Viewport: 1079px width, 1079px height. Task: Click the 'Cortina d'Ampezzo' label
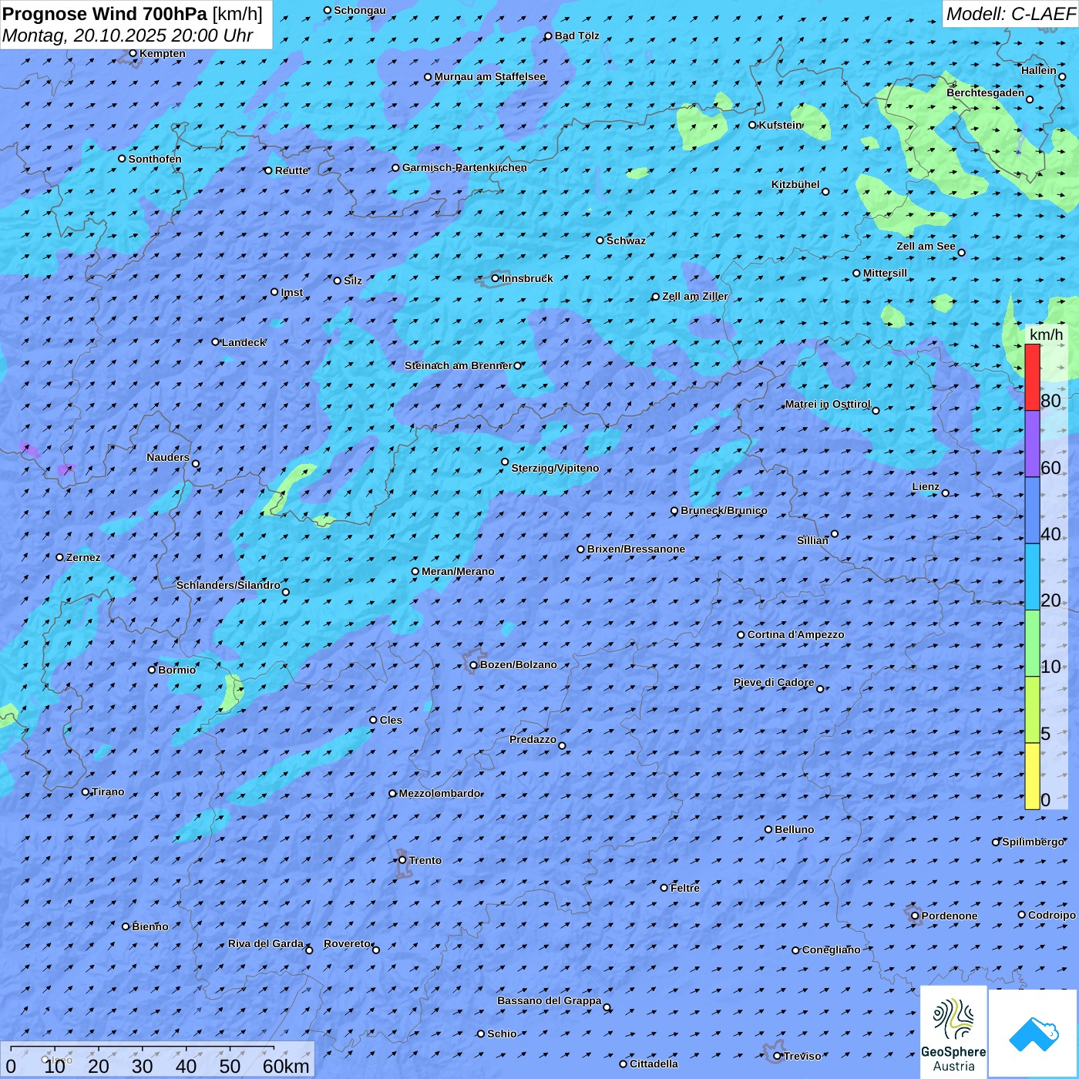(x=795, y=634)
